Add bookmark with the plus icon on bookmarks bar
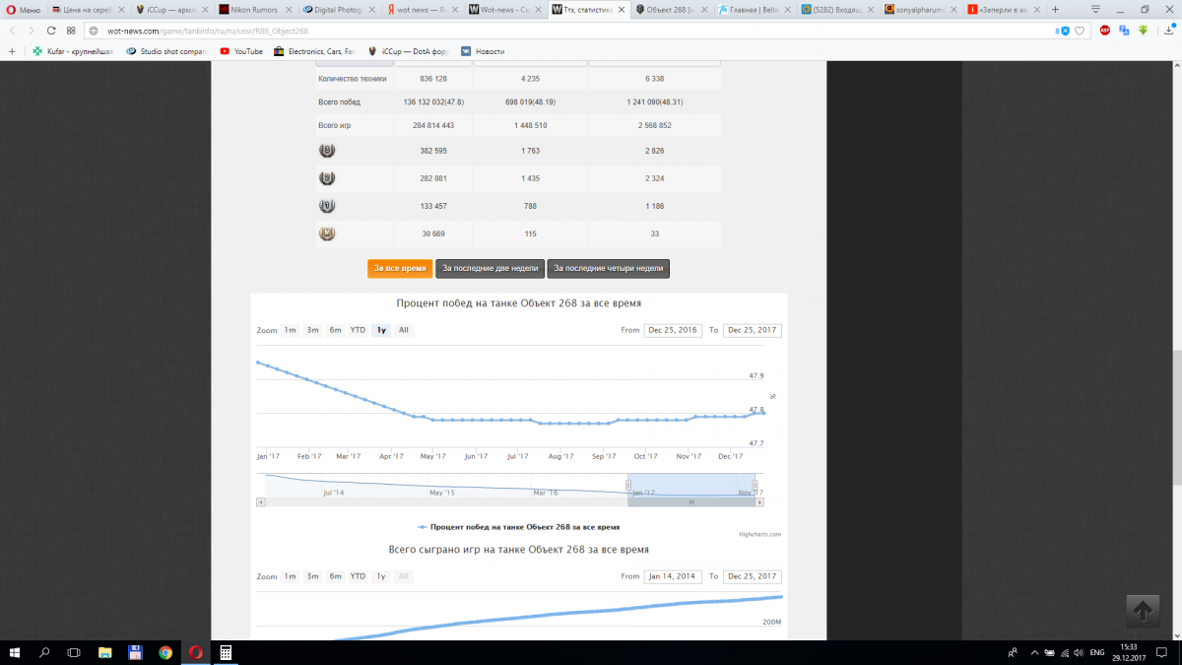The width and height of the screenshot is (1182, 665). click(x=12, y=51)
